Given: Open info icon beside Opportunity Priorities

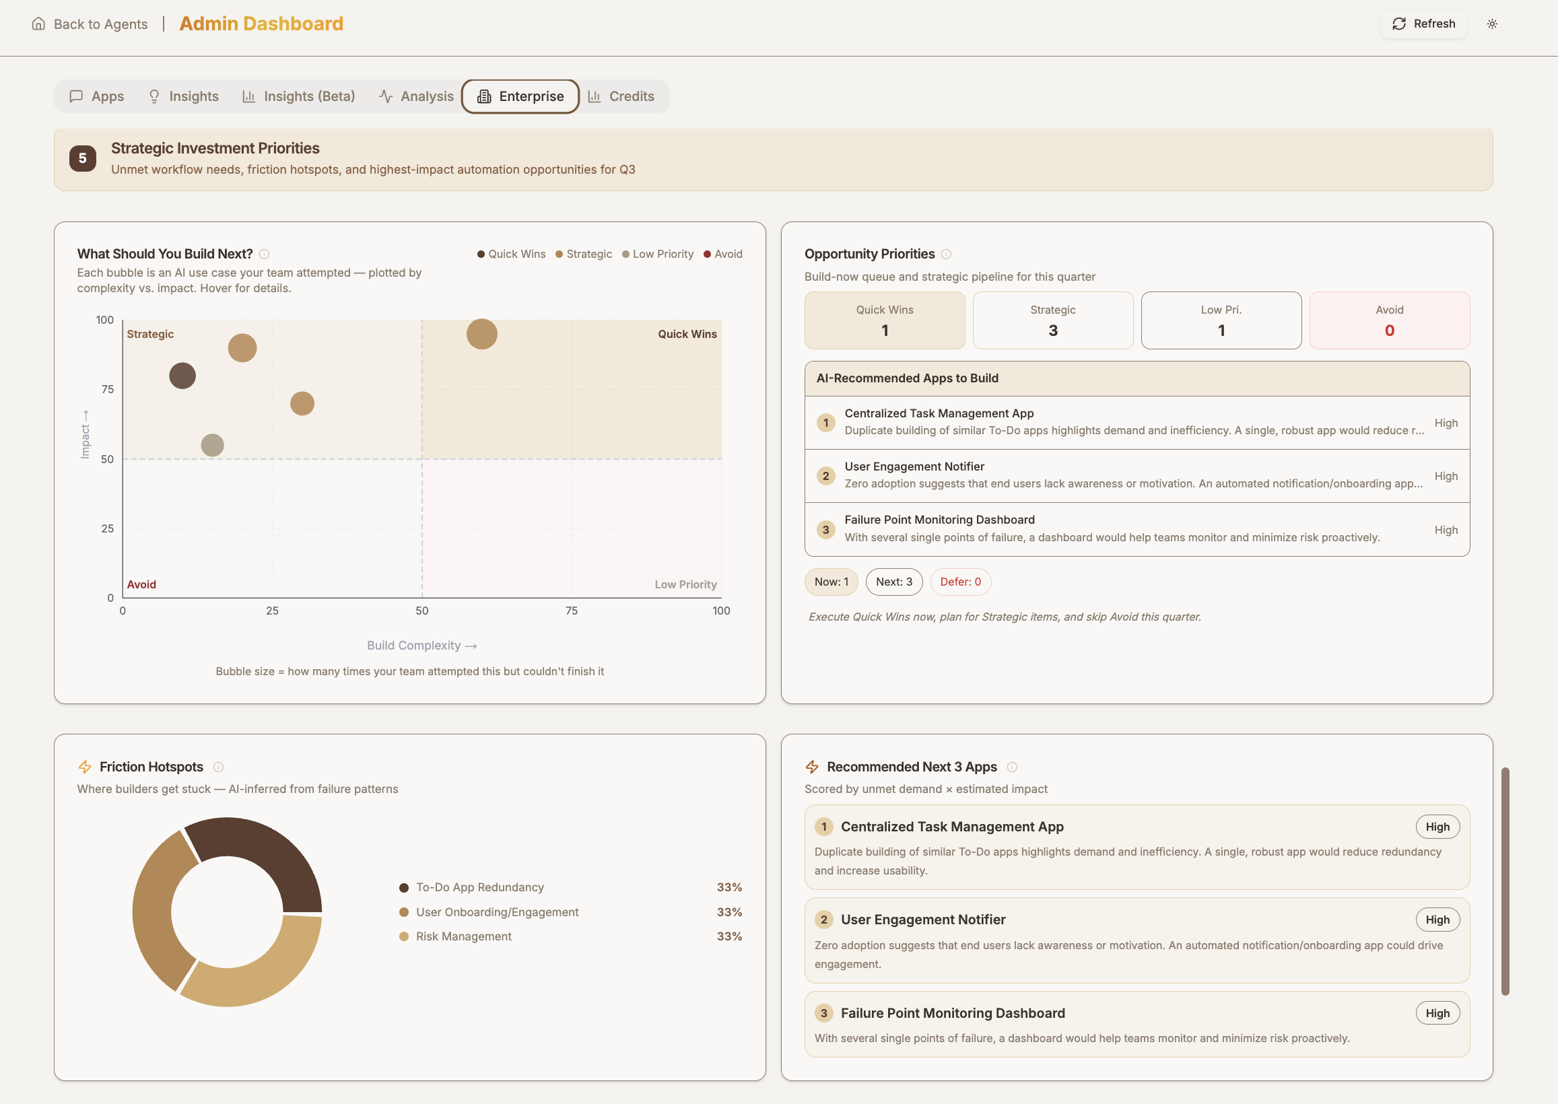Looking at the screenshot, I should (946, 254).
